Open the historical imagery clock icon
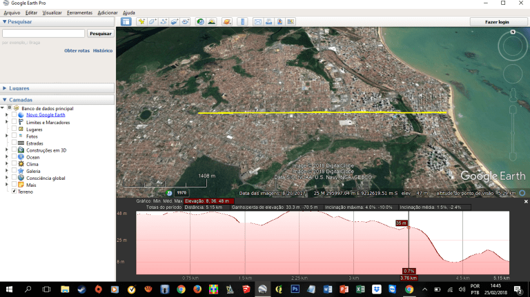 [199, 21]
